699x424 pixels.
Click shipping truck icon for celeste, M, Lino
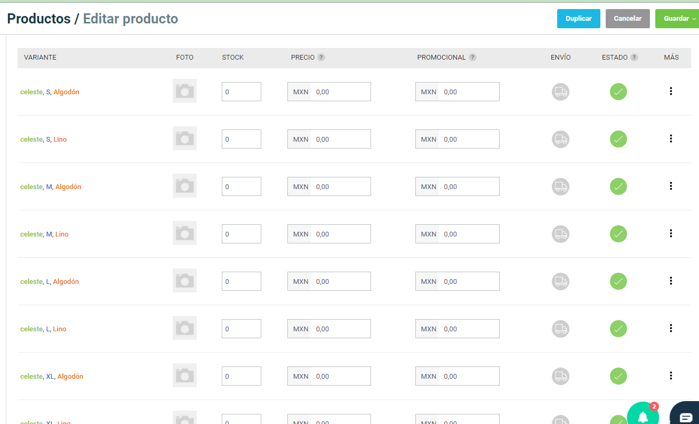point(560,234)
